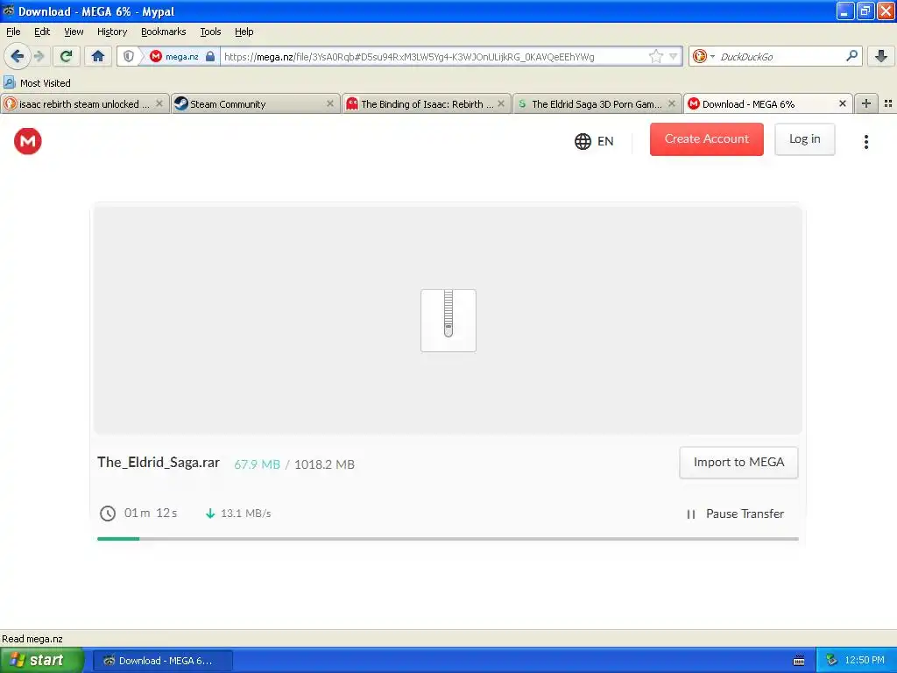Click the DuckDuckGo search input field
The height and width of the screenshot is (673, 897).
click(x=780, y=56)
